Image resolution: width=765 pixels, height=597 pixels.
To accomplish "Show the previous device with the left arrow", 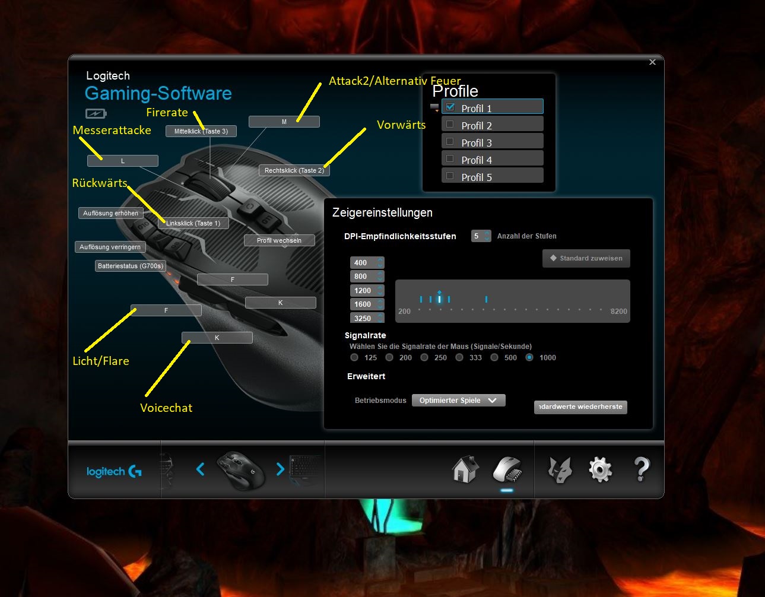I will pos(201,469).
